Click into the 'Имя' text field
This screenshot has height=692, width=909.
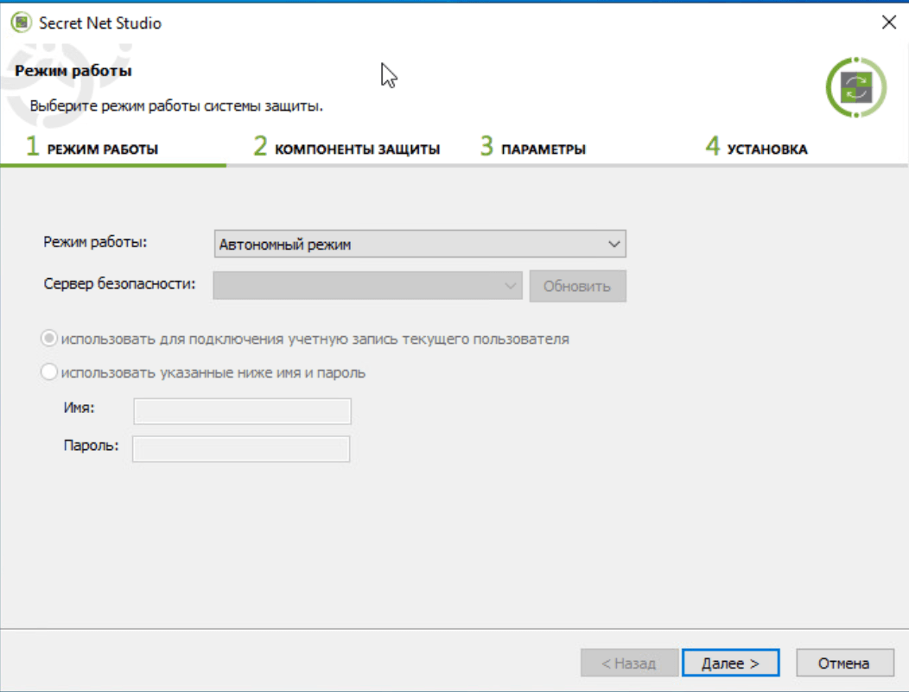(242, 411)
